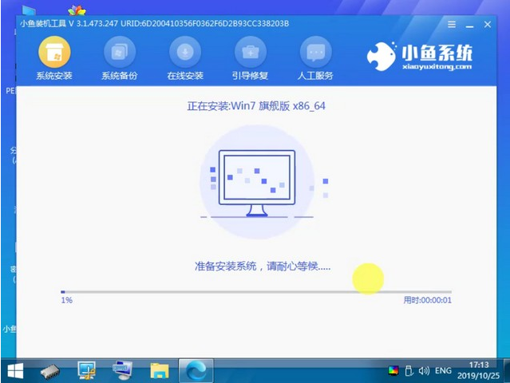Open the Windows Start menu

point(15,369)
